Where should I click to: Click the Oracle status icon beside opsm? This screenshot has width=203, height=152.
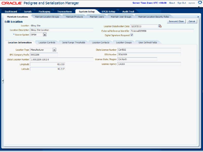point(200,3)
